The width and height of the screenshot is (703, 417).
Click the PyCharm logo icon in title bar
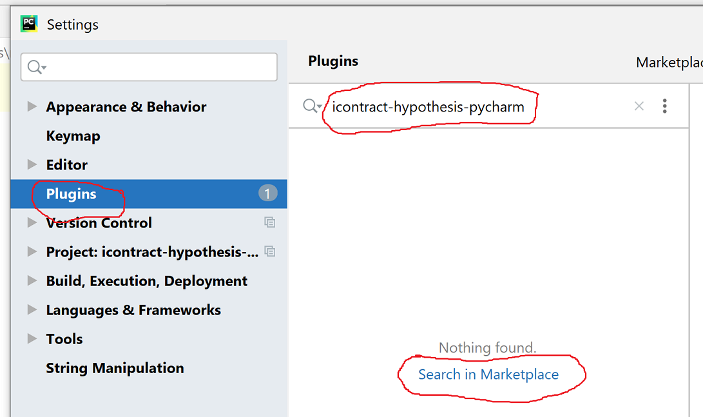[x=29, y=24]
